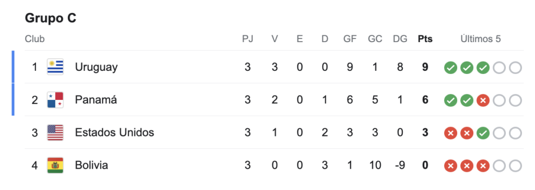Select Panamá's red loss icon

click(x=483, y=100)
